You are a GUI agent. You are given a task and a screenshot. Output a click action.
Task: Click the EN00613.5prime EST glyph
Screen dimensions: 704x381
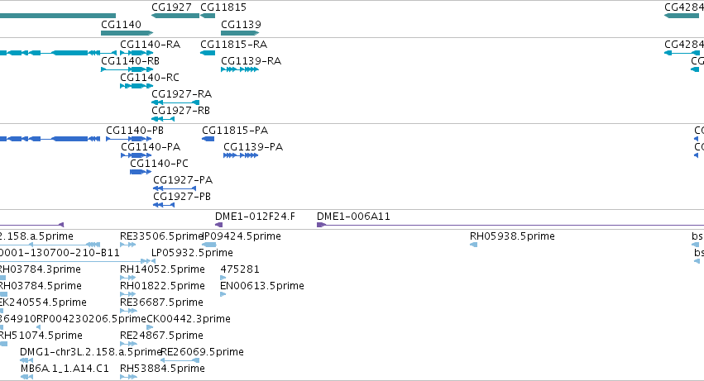pos(223,294)
